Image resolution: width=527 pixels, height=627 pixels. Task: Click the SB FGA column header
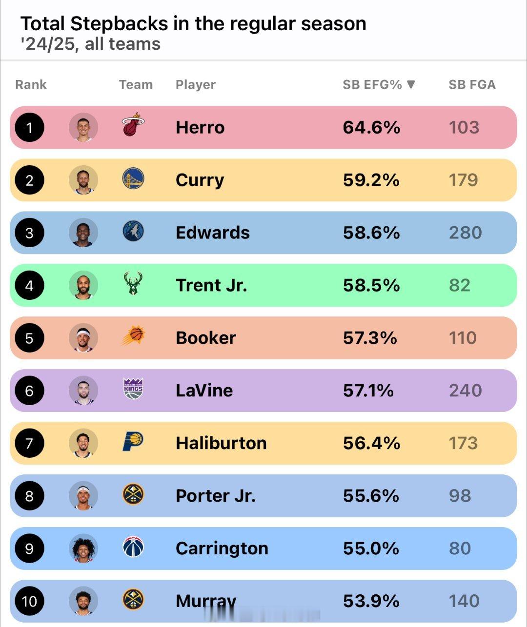point(472,85)
